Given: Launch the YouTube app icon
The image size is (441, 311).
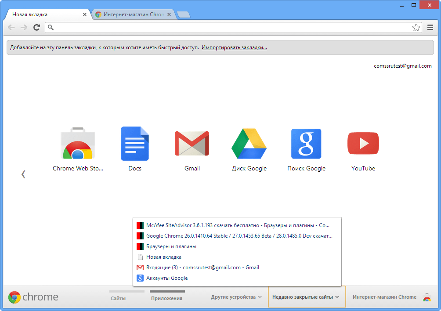Looking at the screenshot, I should point(363,143).
